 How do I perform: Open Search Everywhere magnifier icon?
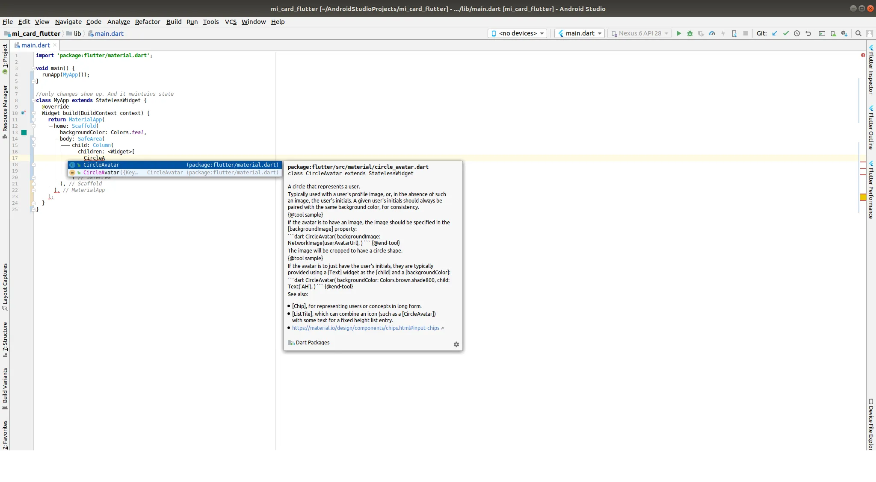858,33
